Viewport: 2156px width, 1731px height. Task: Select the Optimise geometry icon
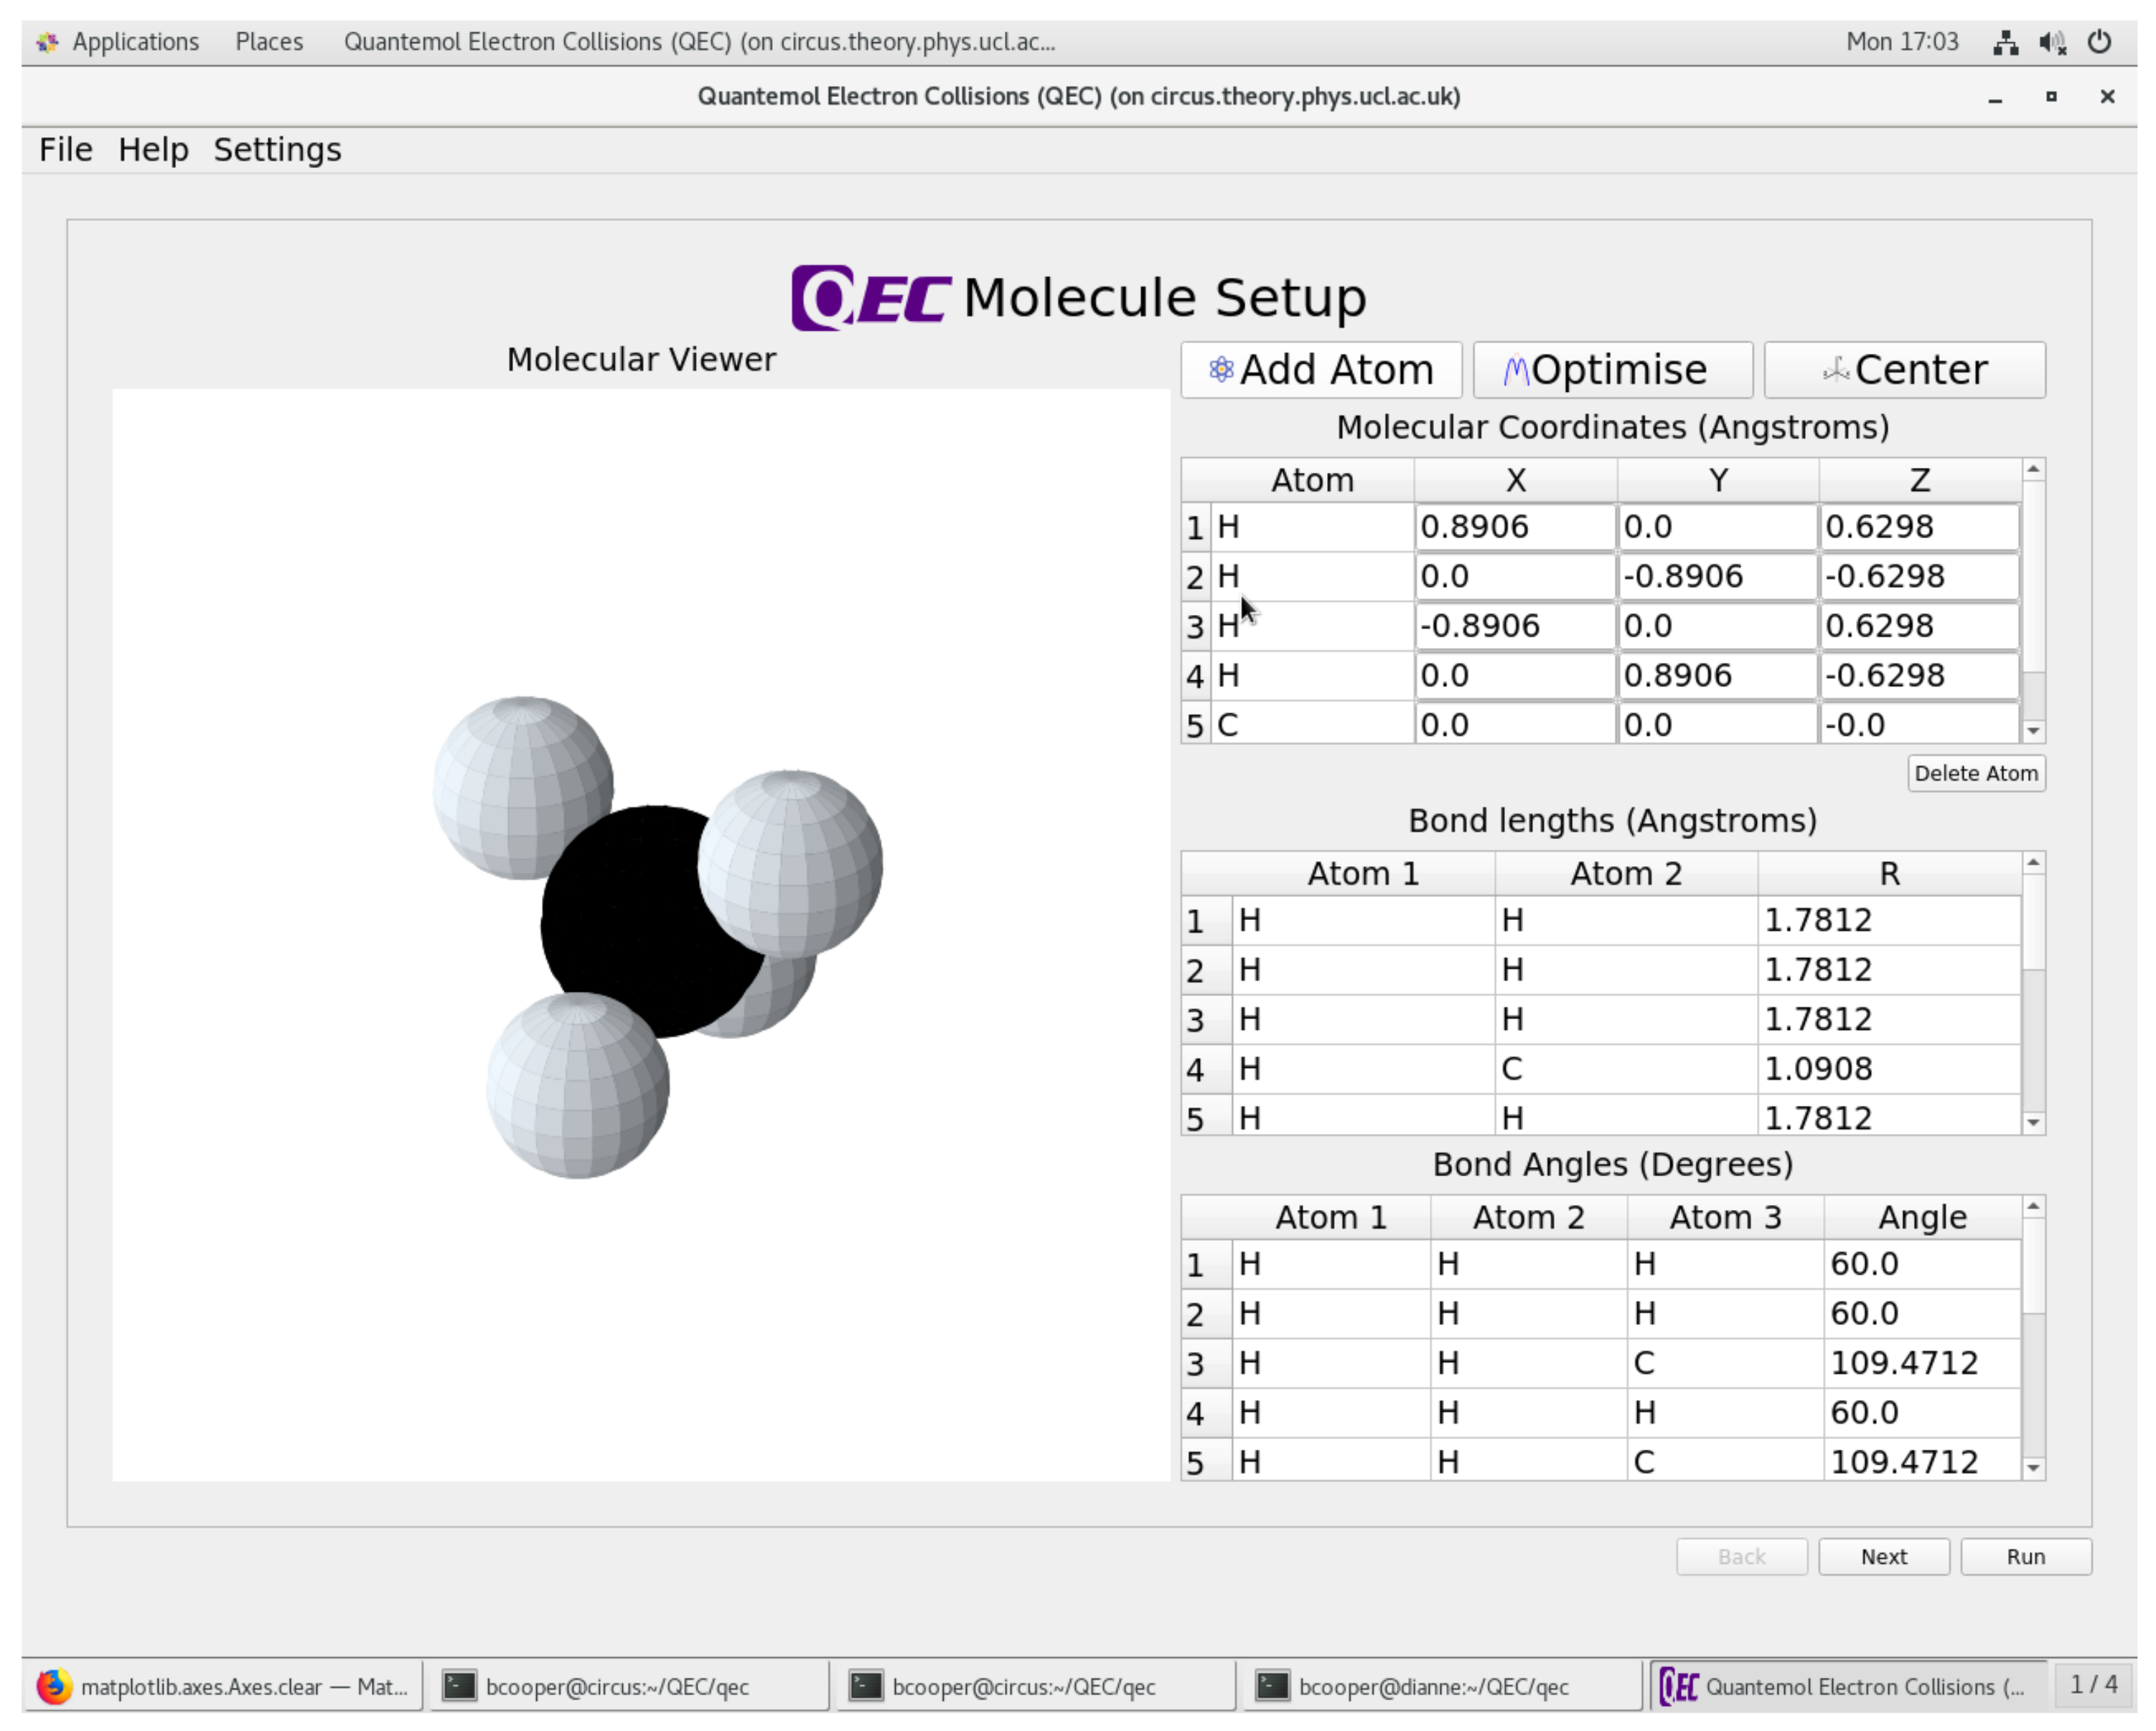tap(1516, 369)
